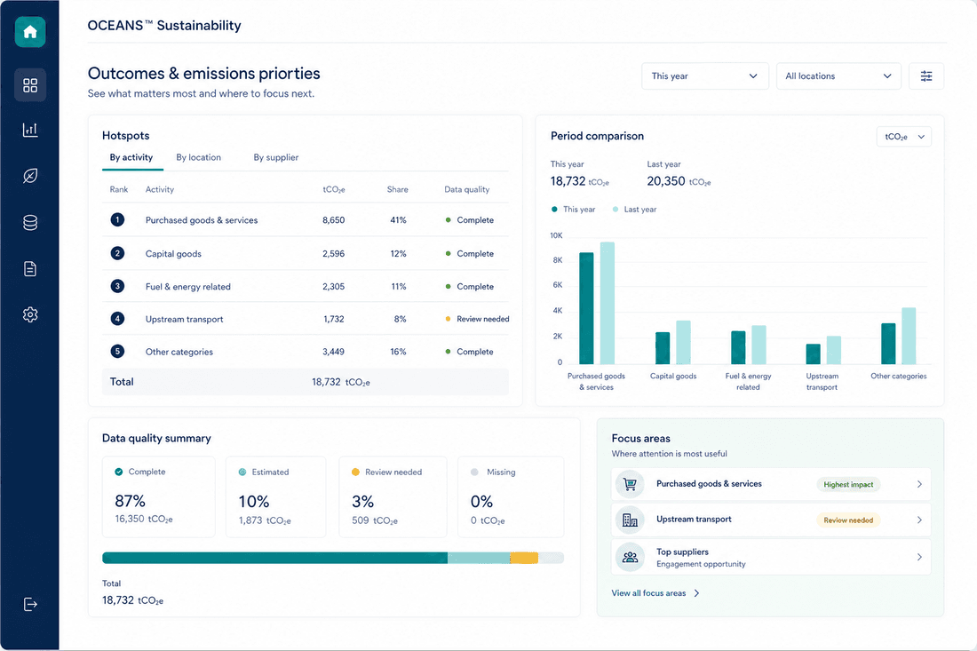977x651 pixels.
Task: Open the document reports sidebar icon
Action: 30,268
